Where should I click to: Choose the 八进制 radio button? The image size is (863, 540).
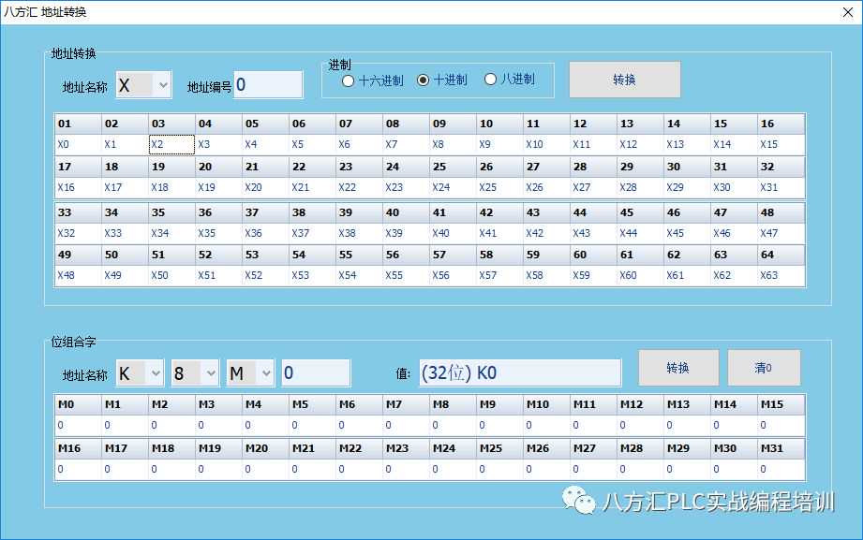(490, 80)
